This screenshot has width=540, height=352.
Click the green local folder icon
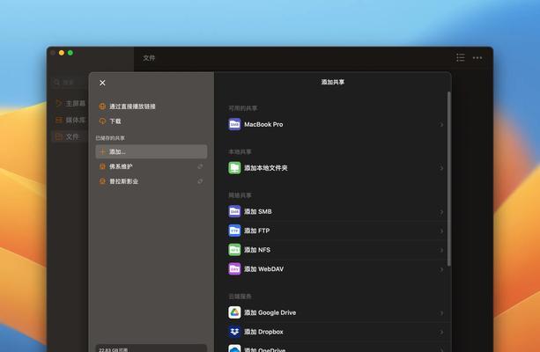234,168
